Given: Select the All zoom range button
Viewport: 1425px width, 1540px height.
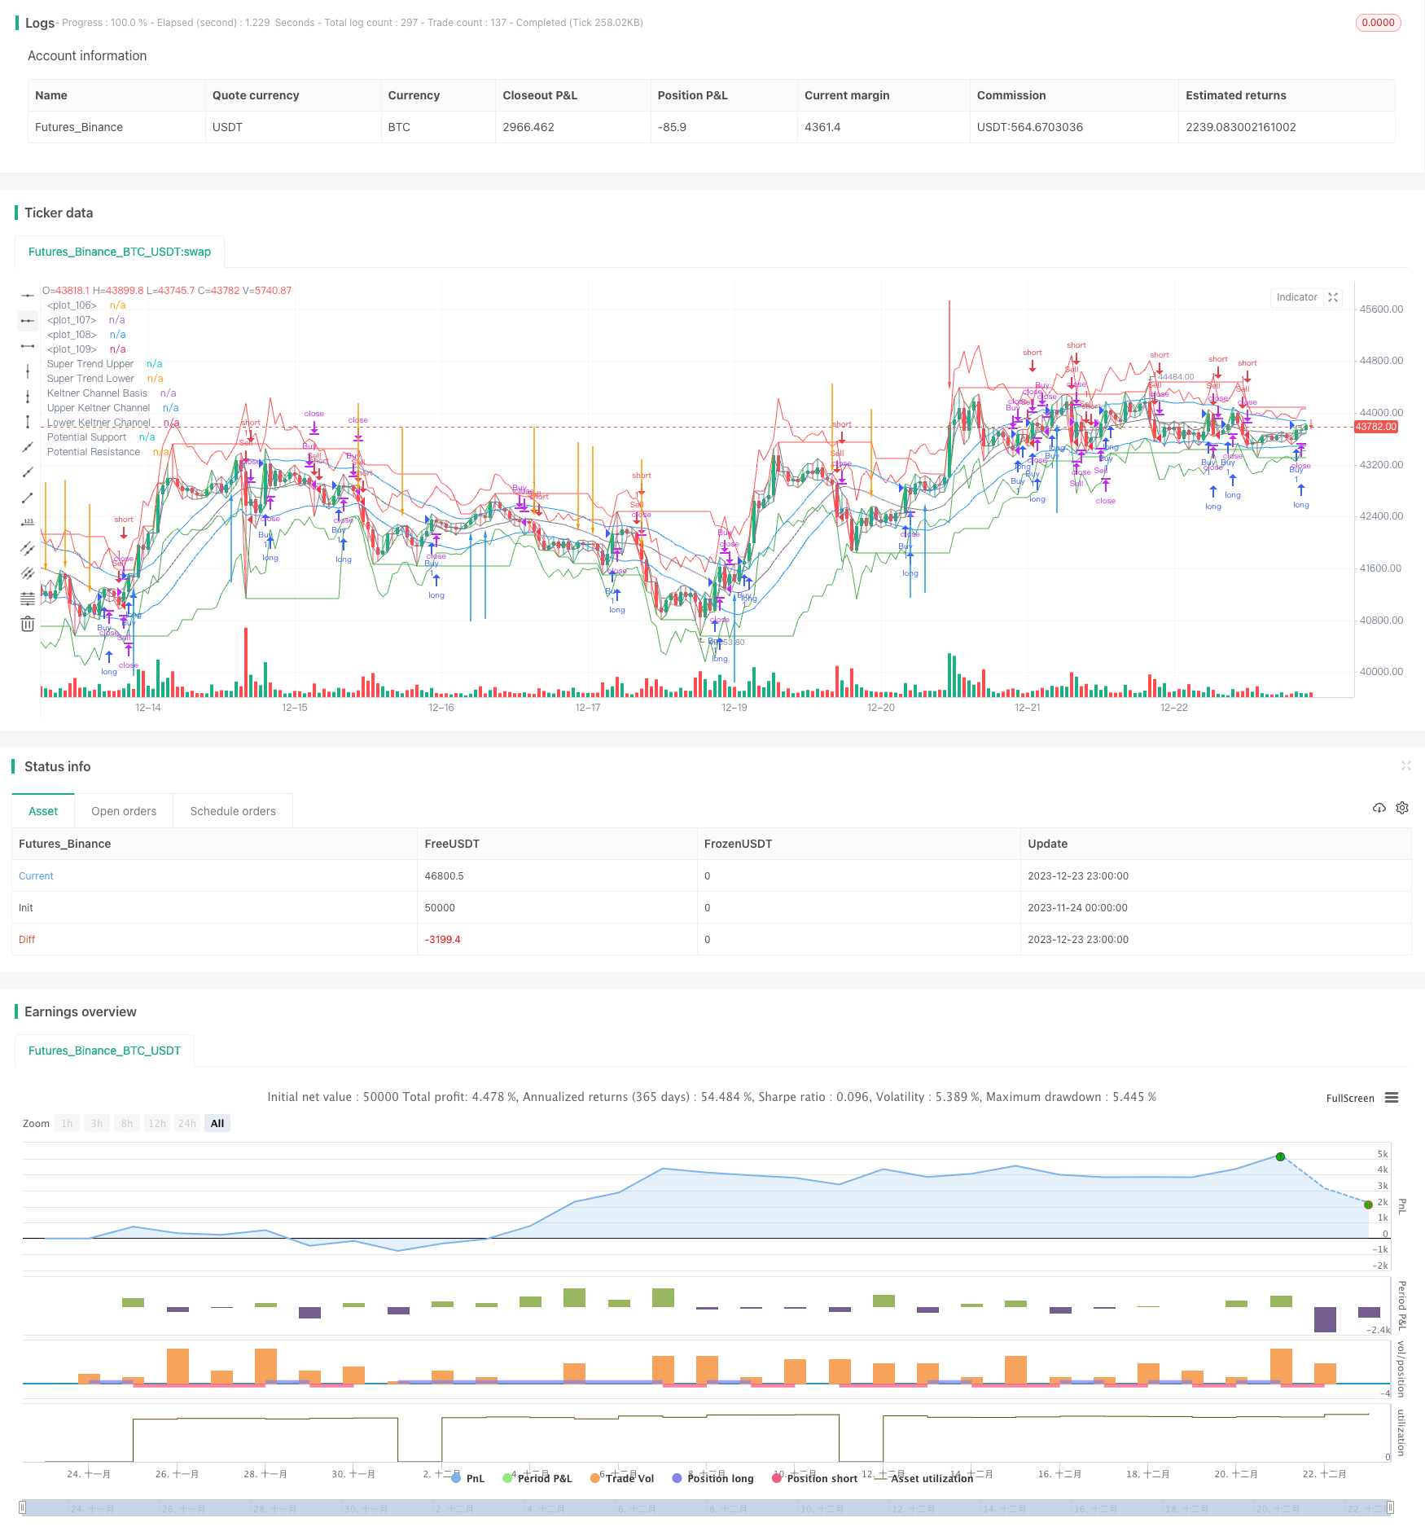Looking at the screenshot, I should pos(217,1123).
